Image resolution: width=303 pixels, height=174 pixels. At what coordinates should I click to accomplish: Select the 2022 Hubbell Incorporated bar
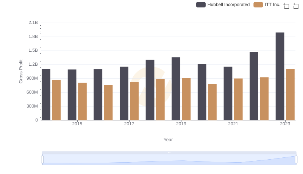click(254, 86)
